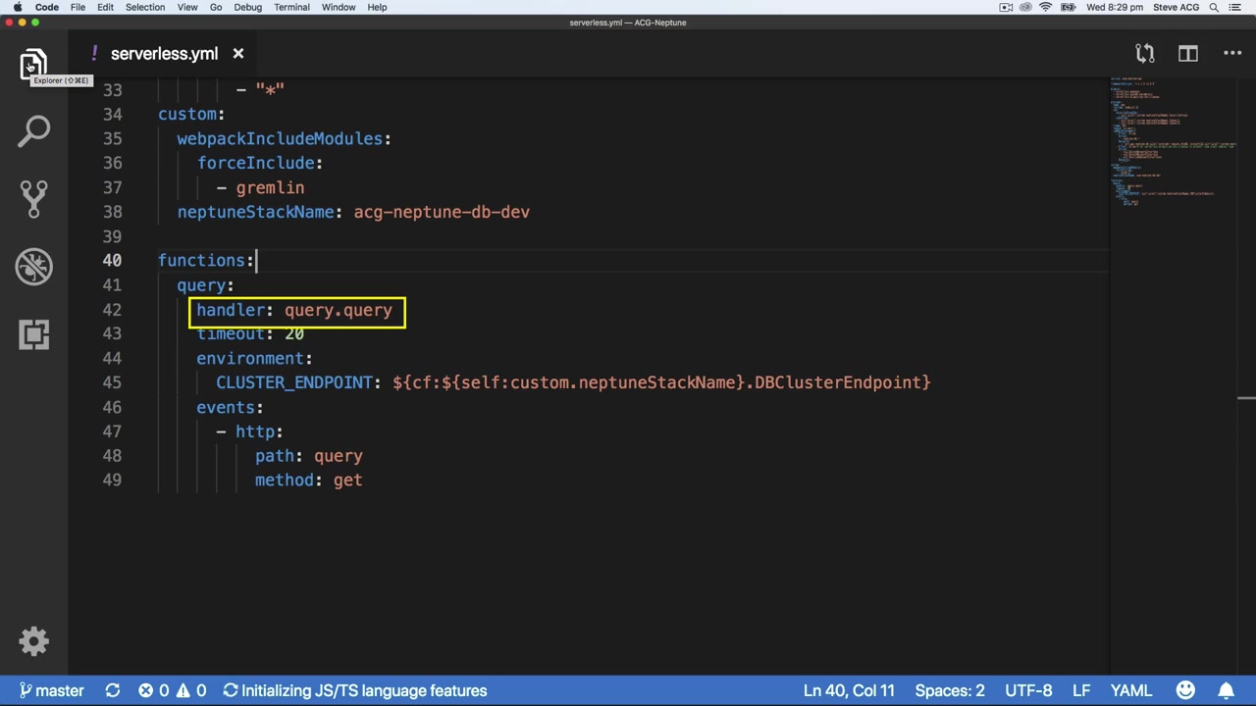Screen dimensions: 1256x706
Task: Synchronize changes from status bar
Action: [x=113, y=690]
